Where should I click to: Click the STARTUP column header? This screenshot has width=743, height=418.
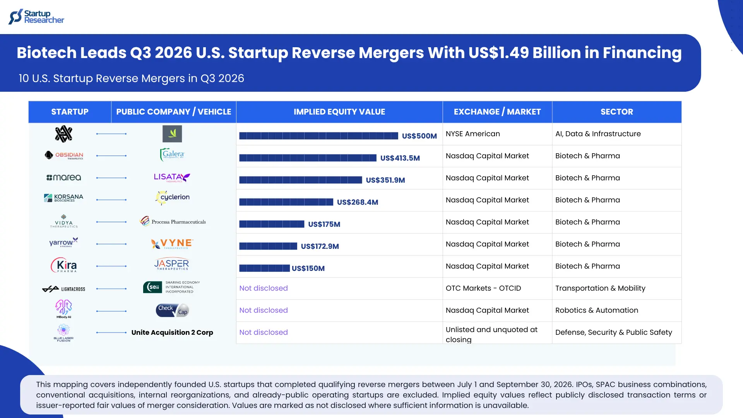(x=70, y=112)
